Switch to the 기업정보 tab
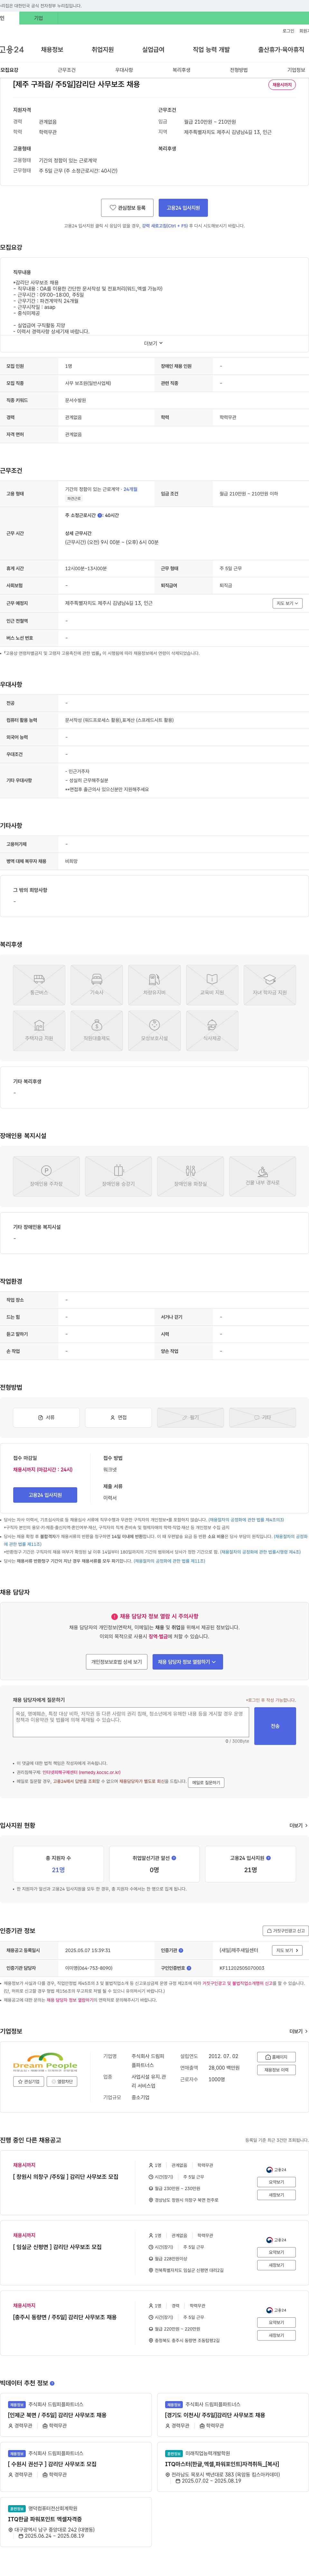This screenshot has height=2576, width=309. 296,70
